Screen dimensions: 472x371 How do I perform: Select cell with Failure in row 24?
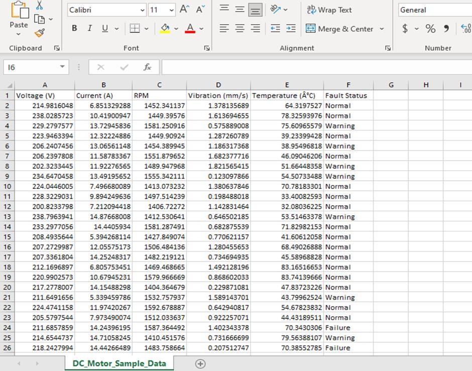pos(348,328)
